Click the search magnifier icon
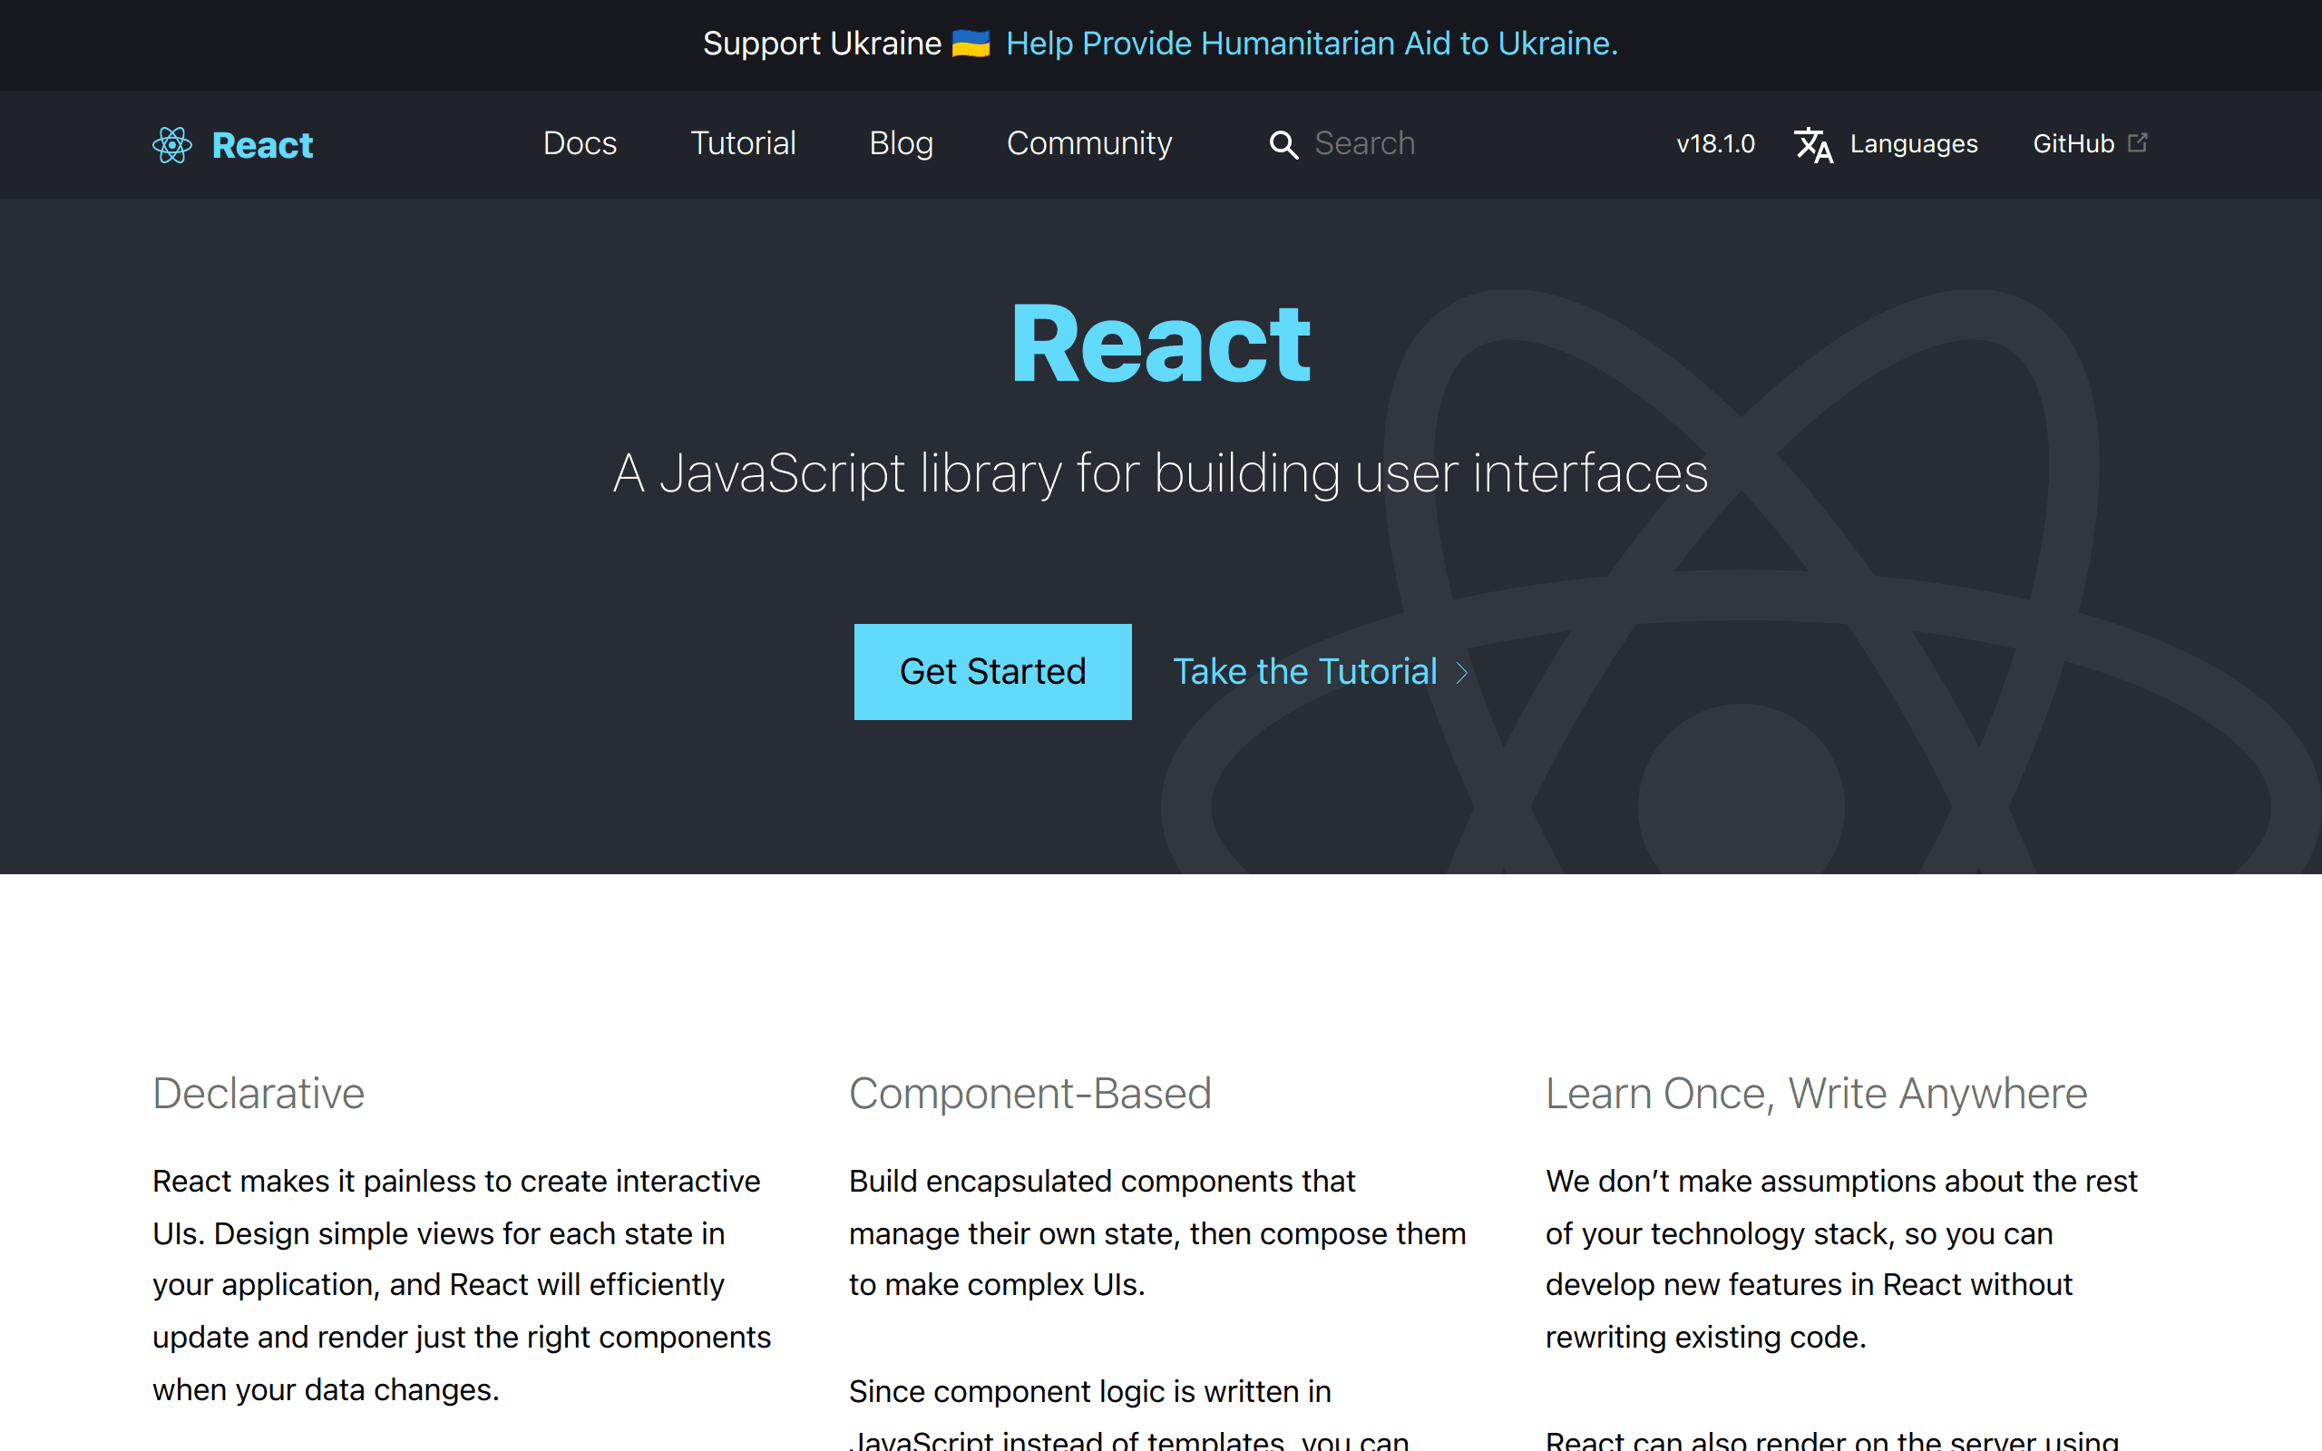The image size is (2322, 1451). click(1283, 145)
